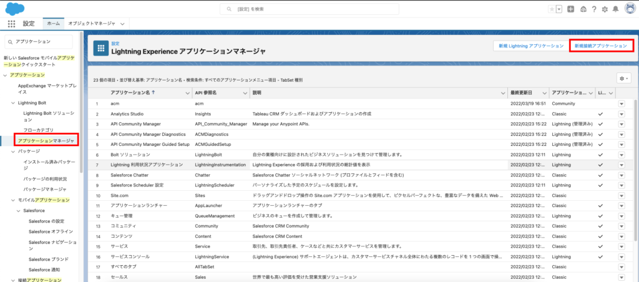Viewport: 639px width, 282px height.
Task: Open the favorites list dropdown arrow
Action: (x=559, y=9)
